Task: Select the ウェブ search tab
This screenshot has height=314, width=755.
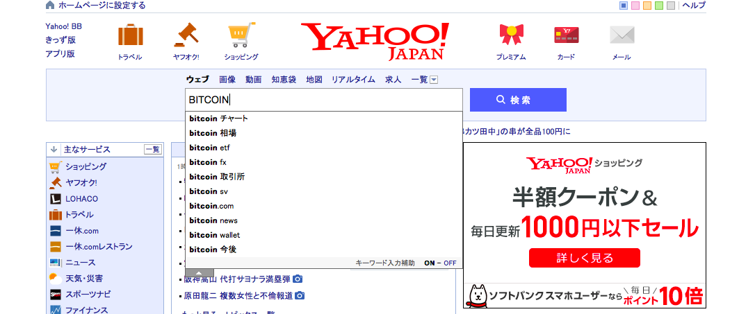Action: [197, 80]
